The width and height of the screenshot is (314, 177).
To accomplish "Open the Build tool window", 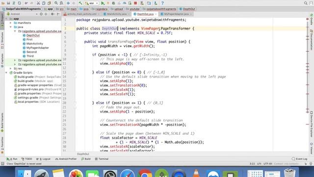I will click(86, 159).
